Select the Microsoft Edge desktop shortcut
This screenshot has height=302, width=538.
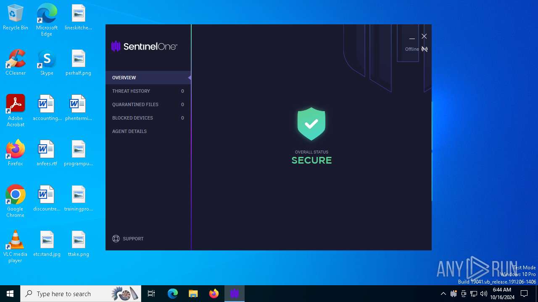47,20
